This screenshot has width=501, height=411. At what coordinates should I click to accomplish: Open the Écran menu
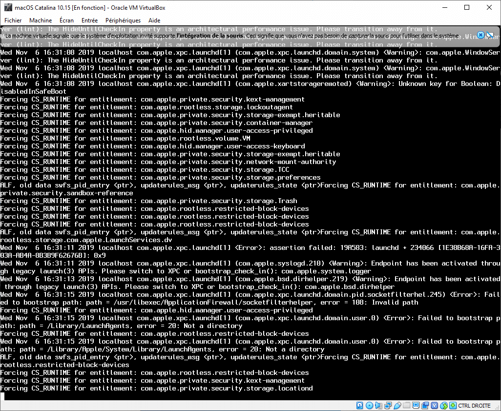pyautogui.click(x=66, y=21)
